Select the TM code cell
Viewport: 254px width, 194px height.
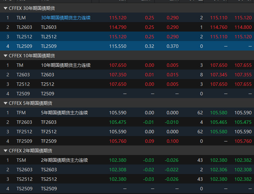[x=20, y=65]
